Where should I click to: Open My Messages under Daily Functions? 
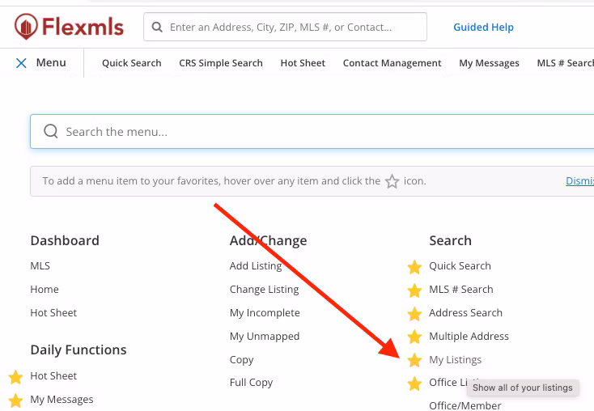pyautogui.click(x=62, y=400)
